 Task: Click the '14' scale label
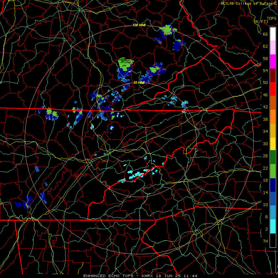[265, 192]
